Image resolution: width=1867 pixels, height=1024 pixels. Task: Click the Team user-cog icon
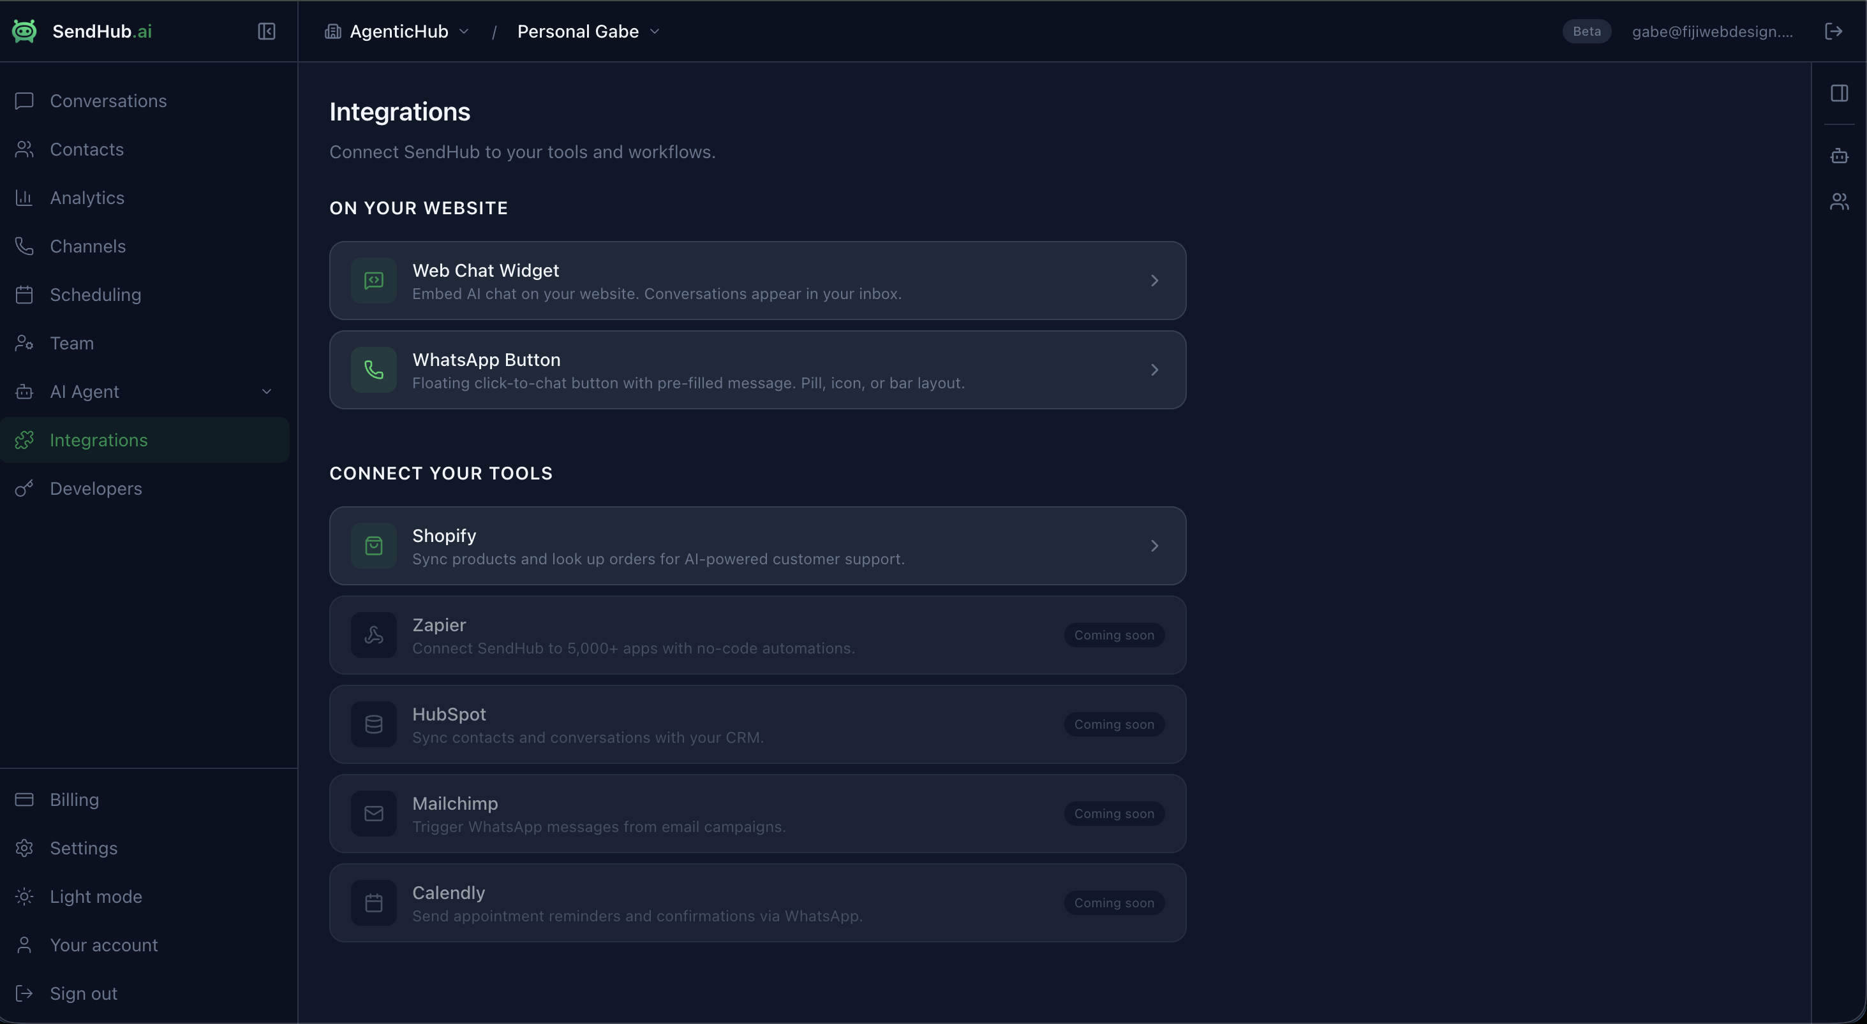(x=24, y=343)
